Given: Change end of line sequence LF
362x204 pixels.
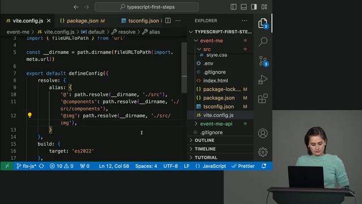Looking at the screenshot, I should point(187,166).
